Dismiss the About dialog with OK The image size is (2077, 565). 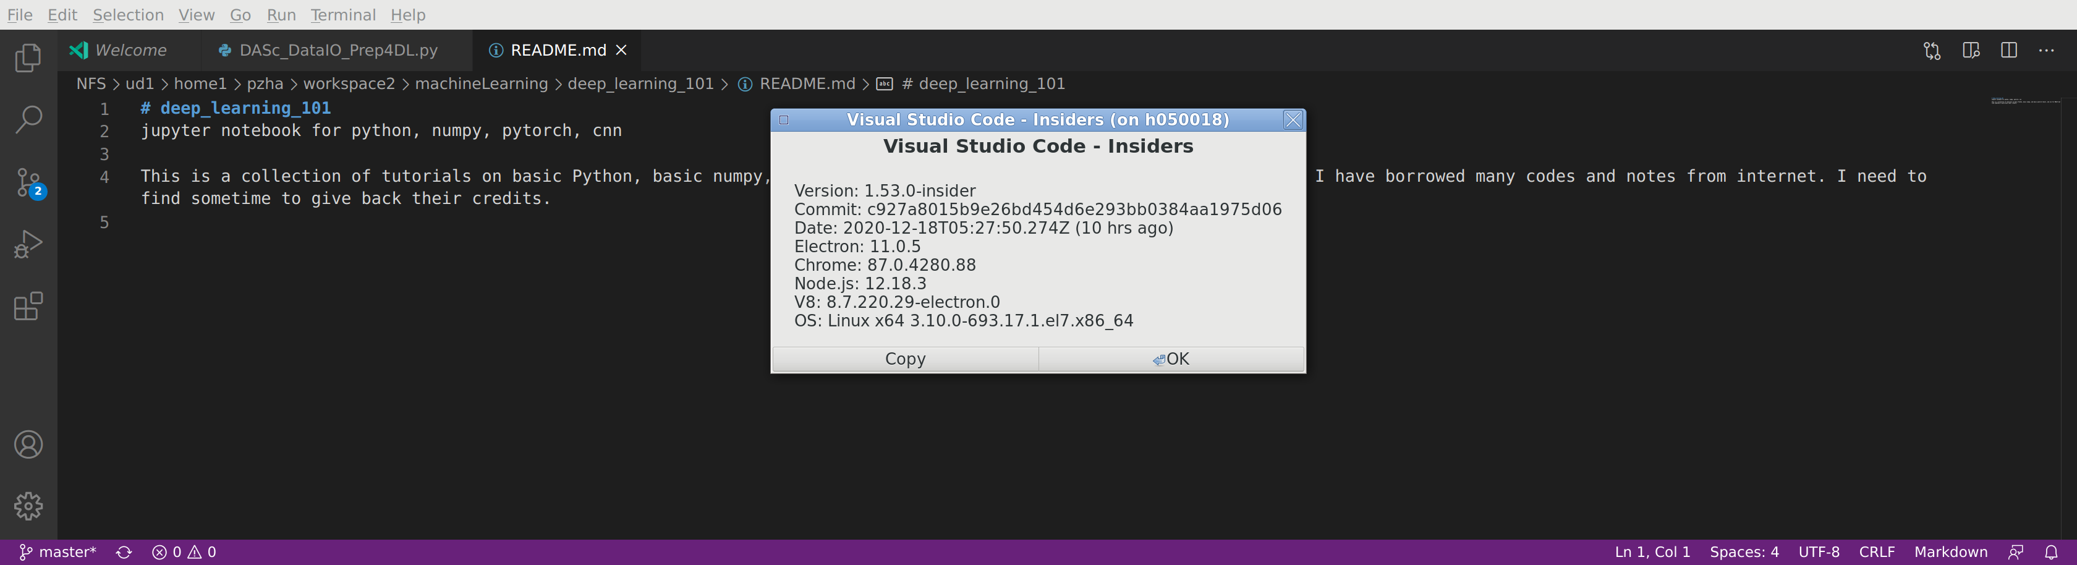(1170, 359)
